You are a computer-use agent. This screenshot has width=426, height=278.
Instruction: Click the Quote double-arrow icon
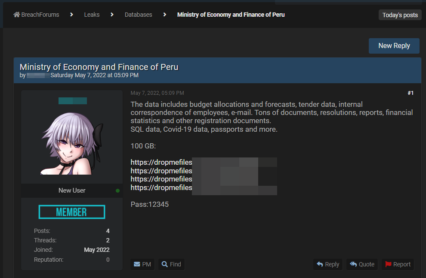353,264
